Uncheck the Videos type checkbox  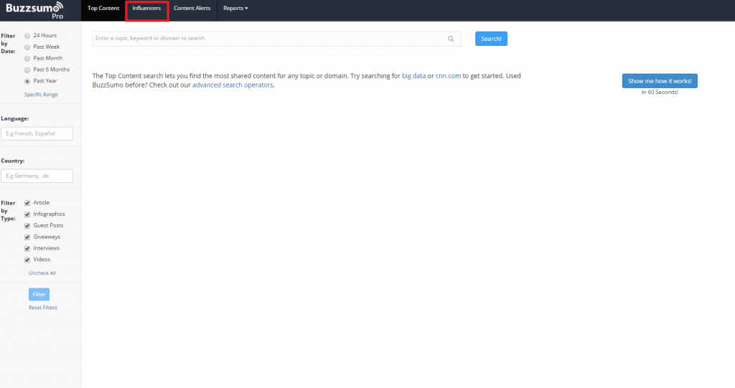coord(27,260)
